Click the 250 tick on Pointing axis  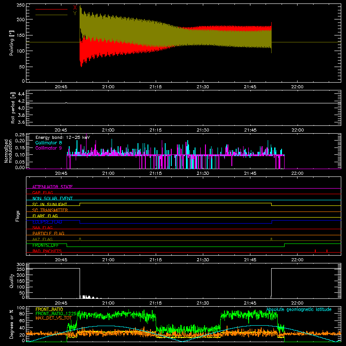tap(20, 5)
